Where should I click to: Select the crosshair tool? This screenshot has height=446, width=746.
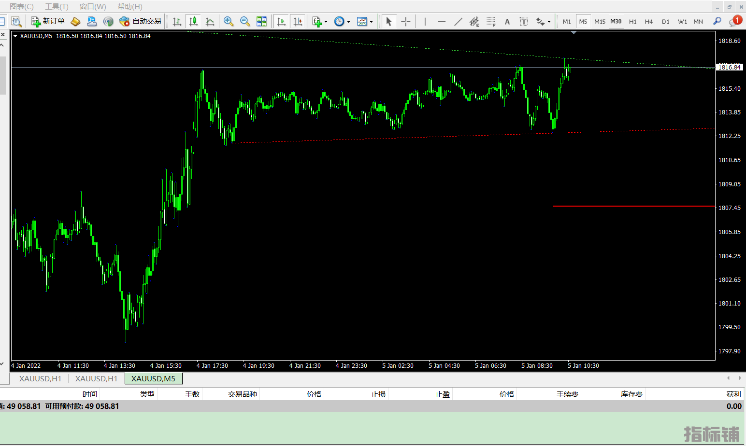click(x=406, y=21)
